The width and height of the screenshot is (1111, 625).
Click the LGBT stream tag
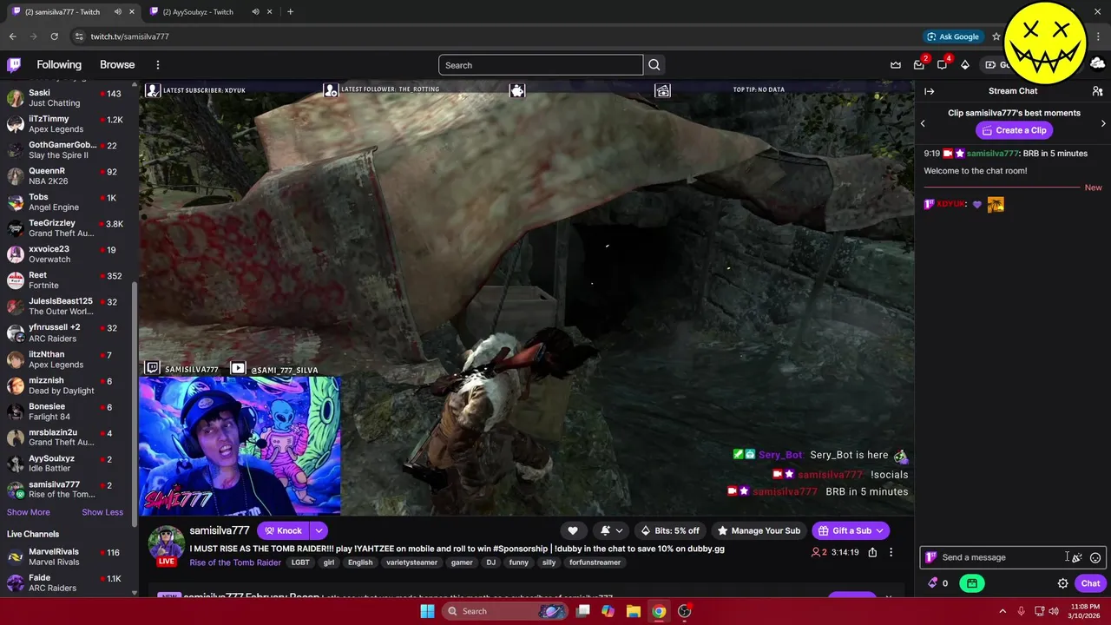coord(300,562)
